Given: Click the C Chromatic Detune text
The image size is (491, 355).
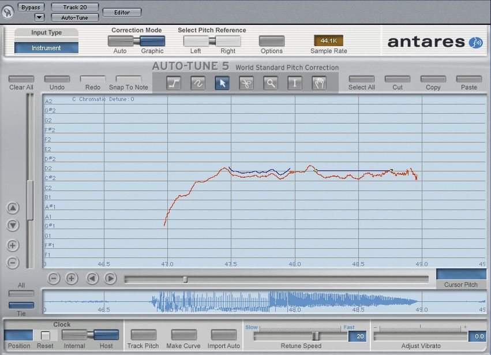Looking at the screenshot, I should pyautogui.click(x=103, y=99).
